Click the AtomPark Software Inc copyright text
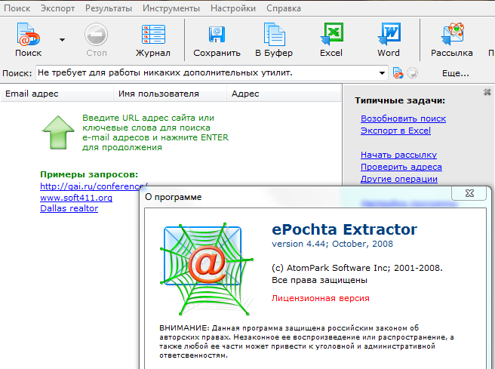The image size is (495, 369). (357, 268)
